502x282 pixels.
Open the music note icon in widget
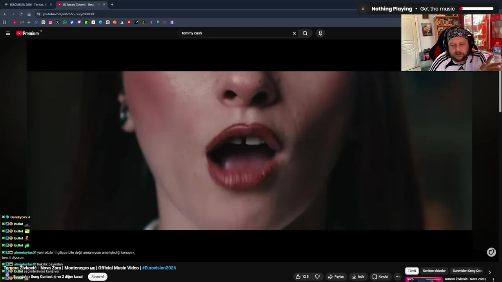coord(363,9)
